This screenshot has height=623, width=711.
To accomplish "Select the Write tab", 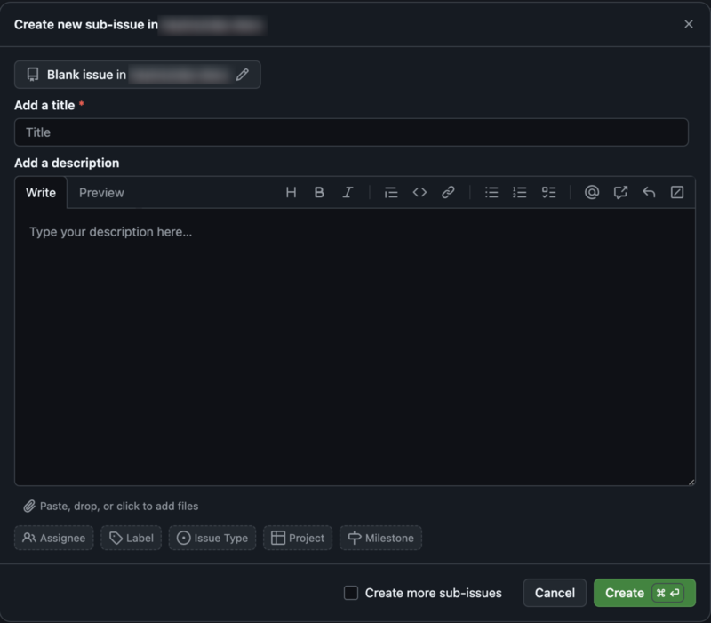I will pyautogui.click(x=40, y=192).
